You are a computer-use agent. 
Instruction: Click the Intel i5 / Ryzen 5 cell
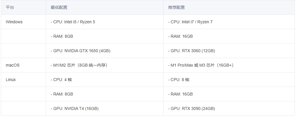point(104,22)
